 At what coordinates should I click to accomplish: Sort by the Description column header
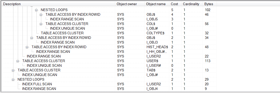[x=58, y=4]
